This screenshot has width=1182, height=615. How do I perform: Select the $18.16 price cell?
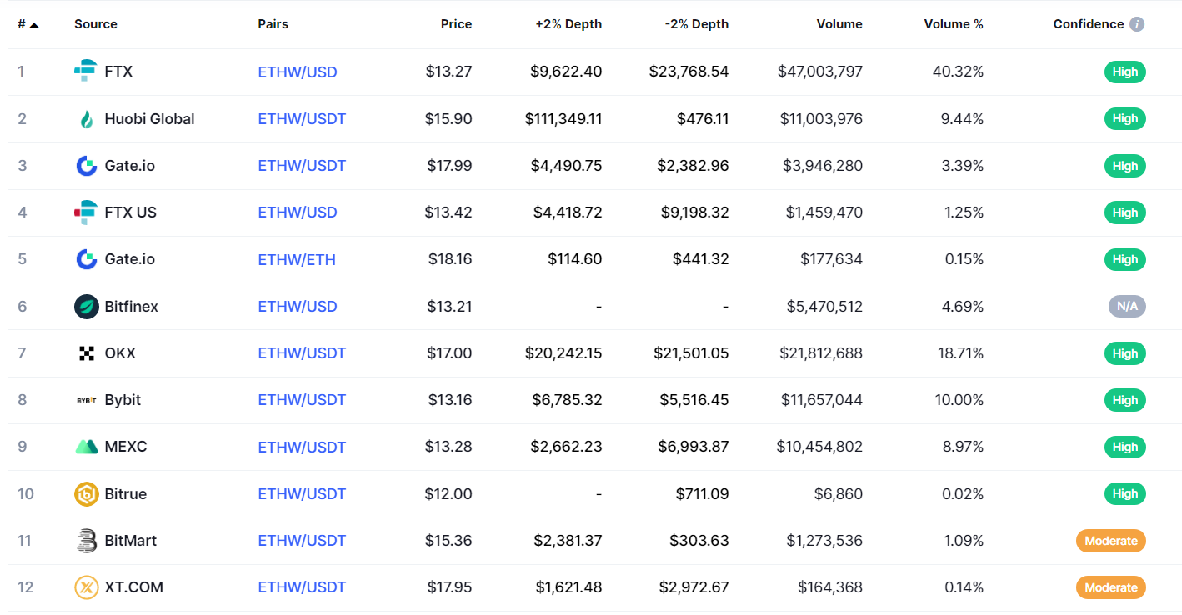coord(450,259)
